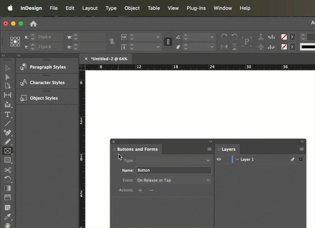This screenshot has width=315, height=228.
Task: Select the Eyedropper tool
Action: [8, 217]
